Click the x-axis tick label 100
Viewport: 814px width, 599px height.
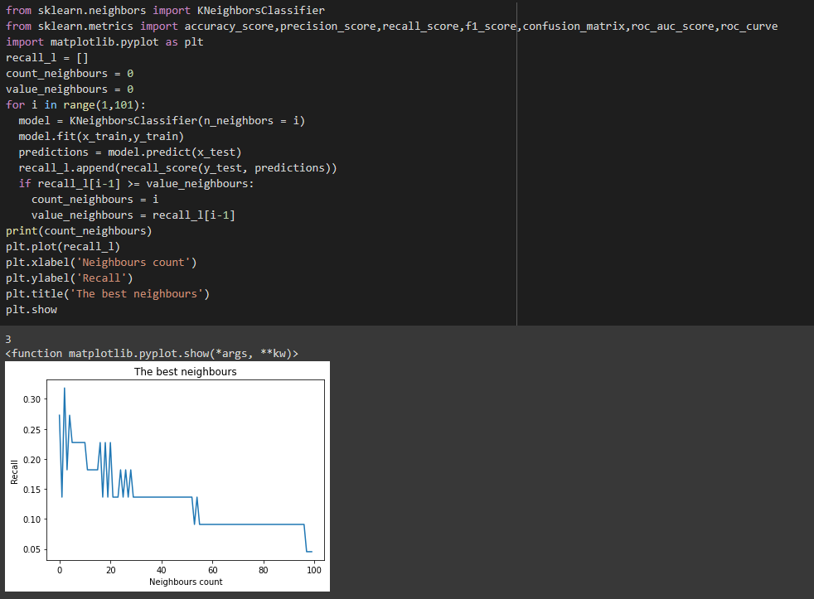pos(314,570)
